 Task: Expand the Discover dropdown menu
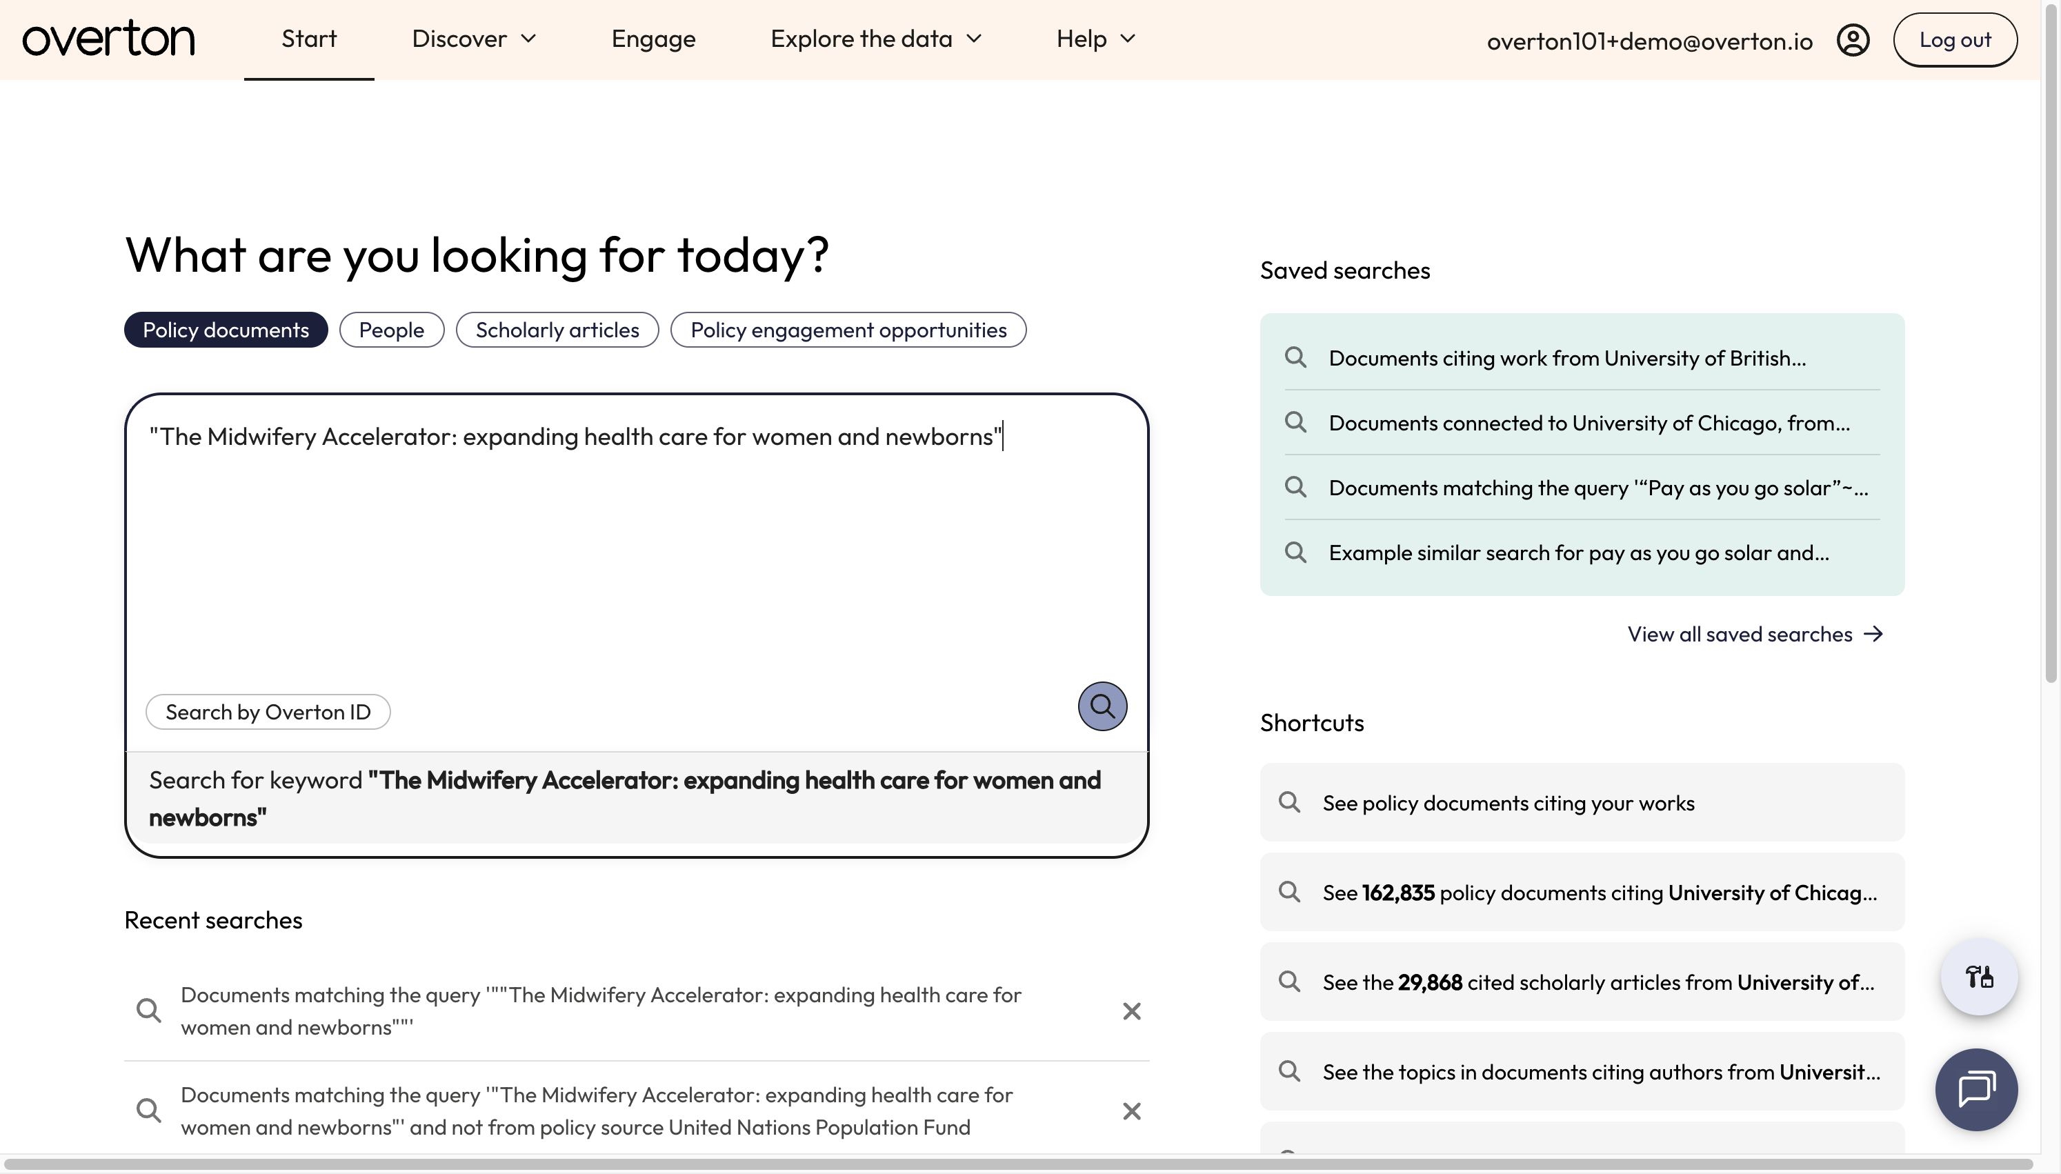pyautogui.click(x=474, y=39)
